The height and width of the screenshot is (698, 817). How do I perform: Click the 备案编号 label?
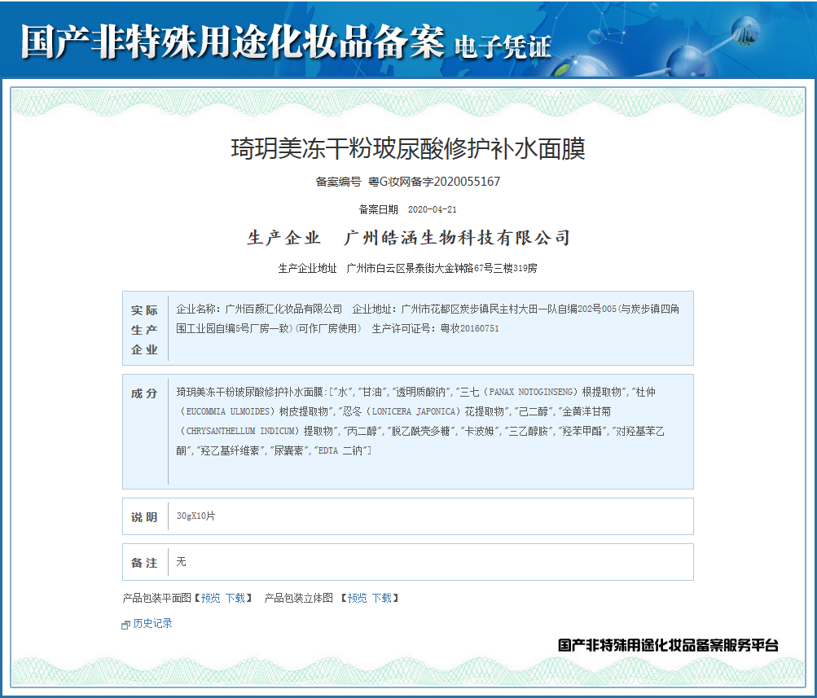click(338, 182)
